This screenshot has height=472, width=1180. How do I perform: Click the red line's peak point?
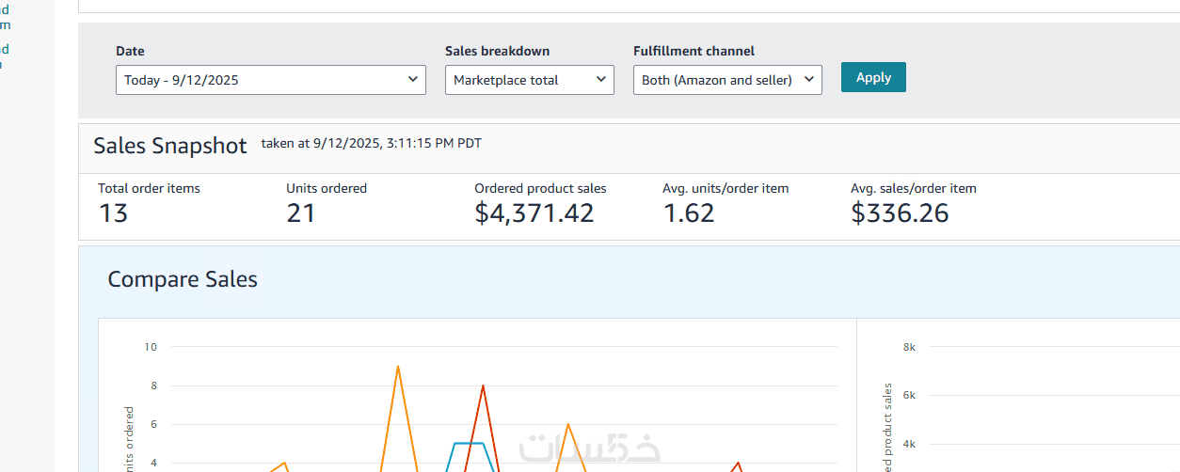(x=483, y=385)
